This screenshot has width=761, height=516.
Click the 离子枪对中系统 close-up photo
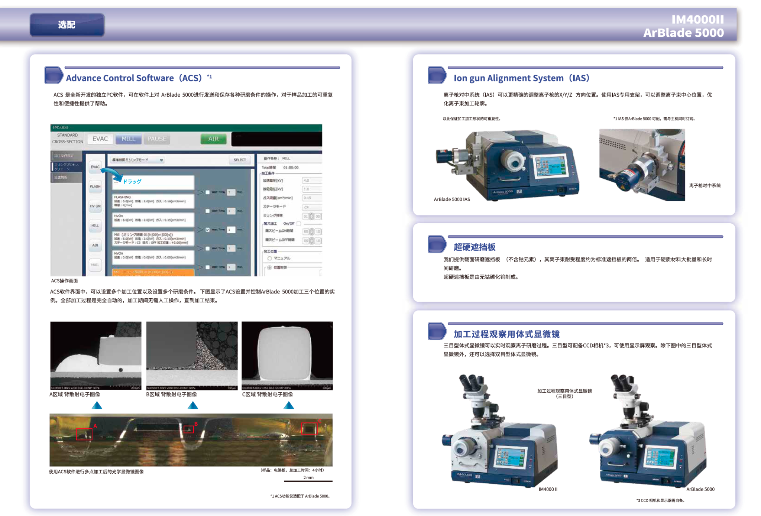642,165
